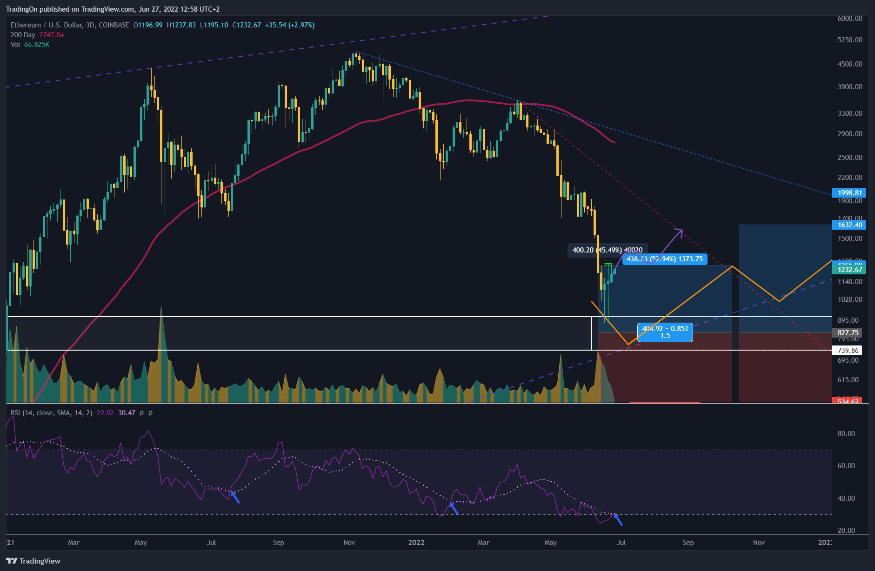Click the 615.00 price axis label
The width and height of the screenshot is (875, 571).
(x=848, y=380)
